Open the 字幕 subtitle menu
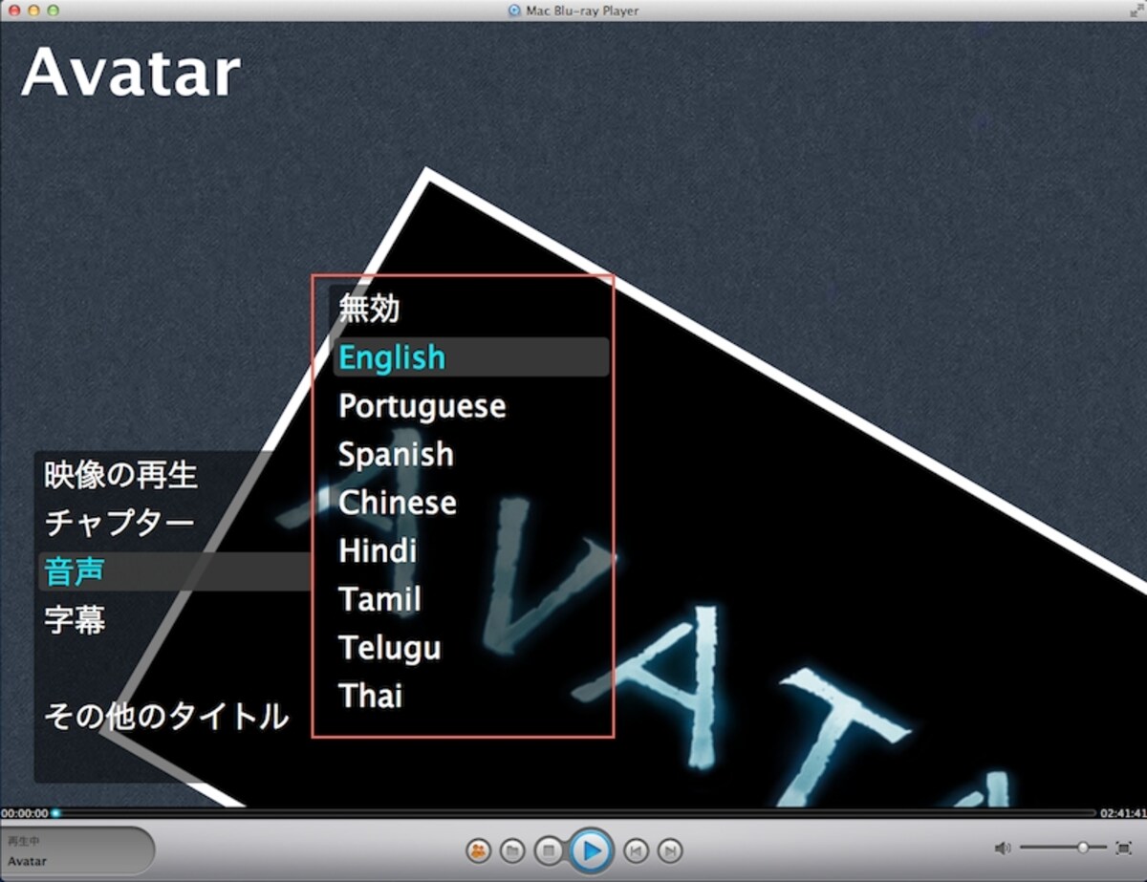Screen dimensions: 1147x882 tap(75, 620)
